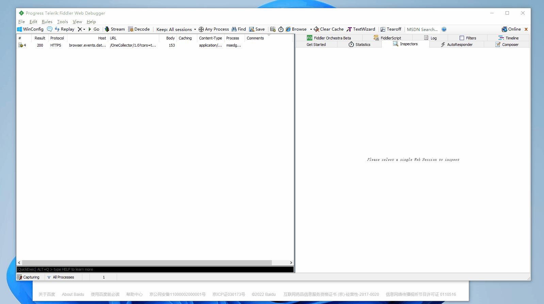The width and height of the screenshot is (544, 304).
Task: Expand the Browse dropdown arrow
Action: click(311, 29)
